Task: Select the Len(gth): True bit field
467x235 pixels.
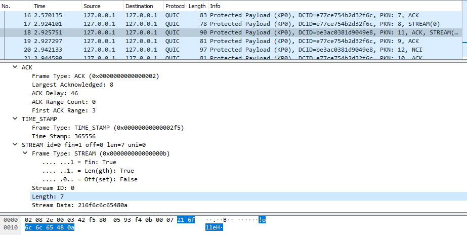Action: [x=88, y=171]
